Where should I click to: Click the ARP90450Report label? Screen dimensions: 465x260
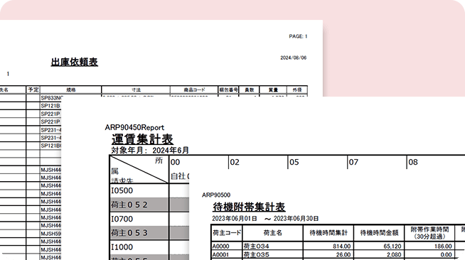tap(134, 128)
